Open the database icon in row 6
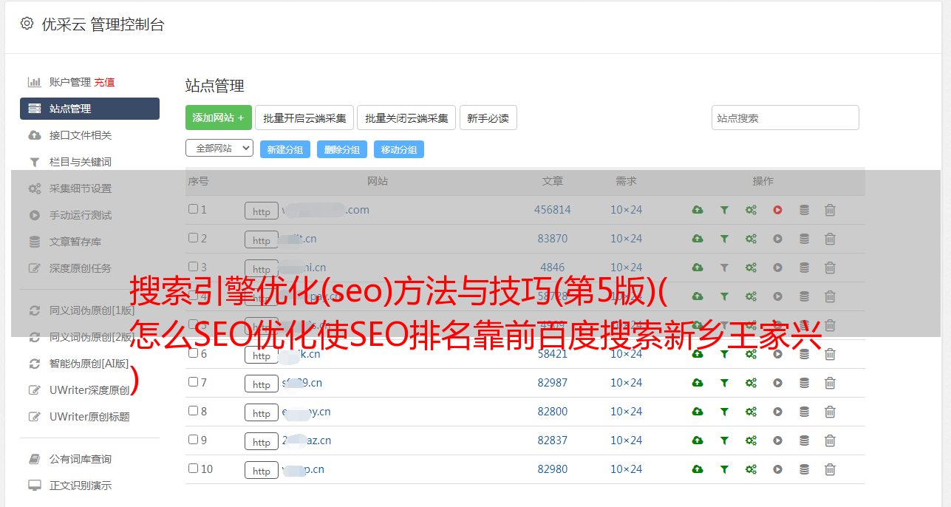This screenshot has height=507, width=951. pyautogui.click(x=804, y=354)
